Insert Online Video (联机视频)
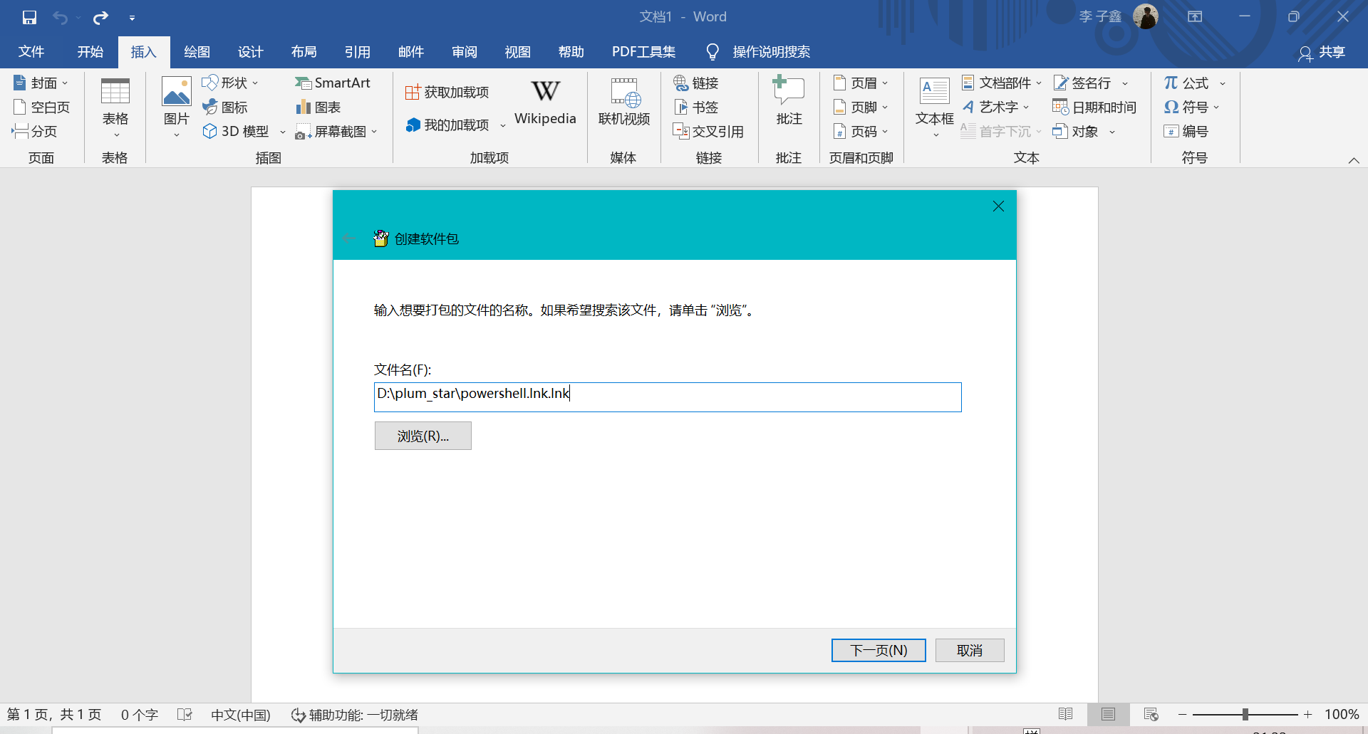 [623, 103]
